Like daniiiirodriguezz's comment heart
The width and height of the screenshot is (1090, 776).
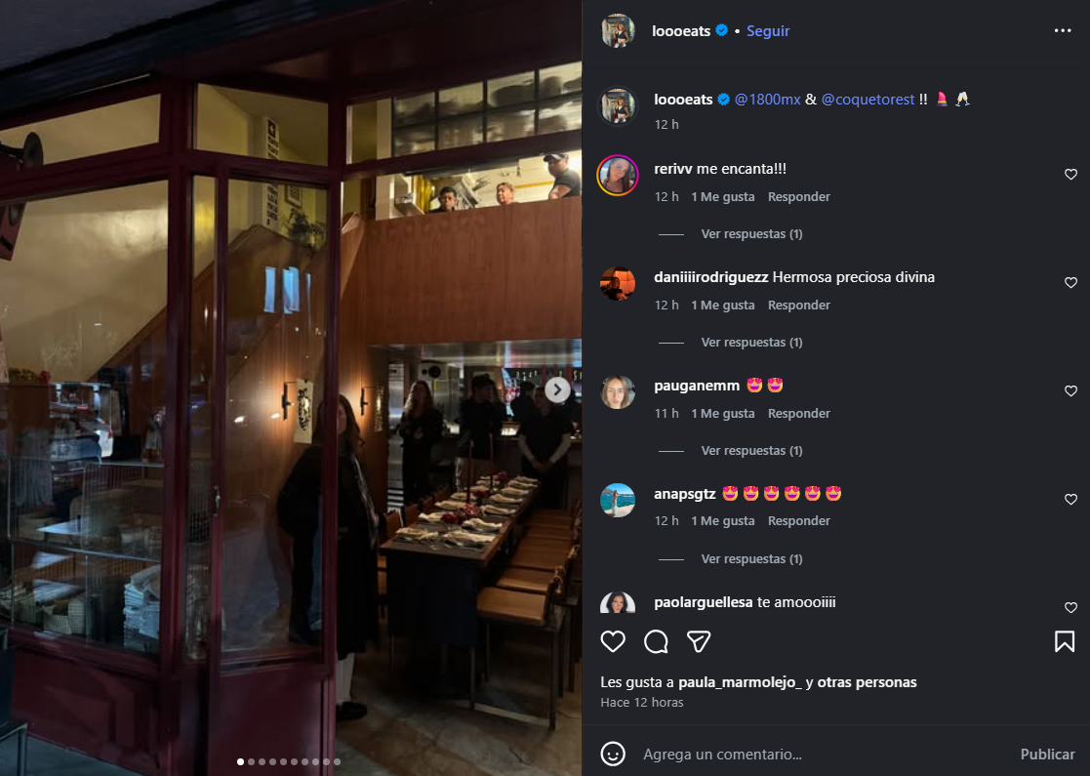(x=1070, y=283)
